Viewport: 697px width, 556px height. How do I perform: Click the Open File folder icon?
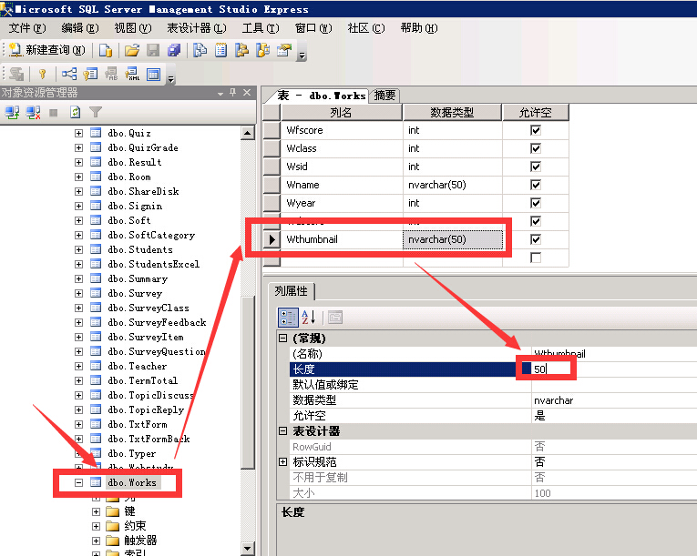132,50
